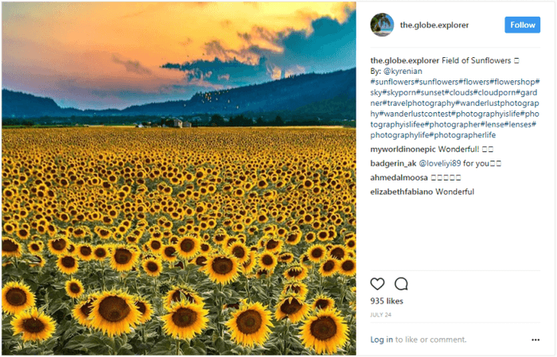Screen dimensions: 557x357
Task: Open comments via the speech bubble icon
Action: pos(401,284)
